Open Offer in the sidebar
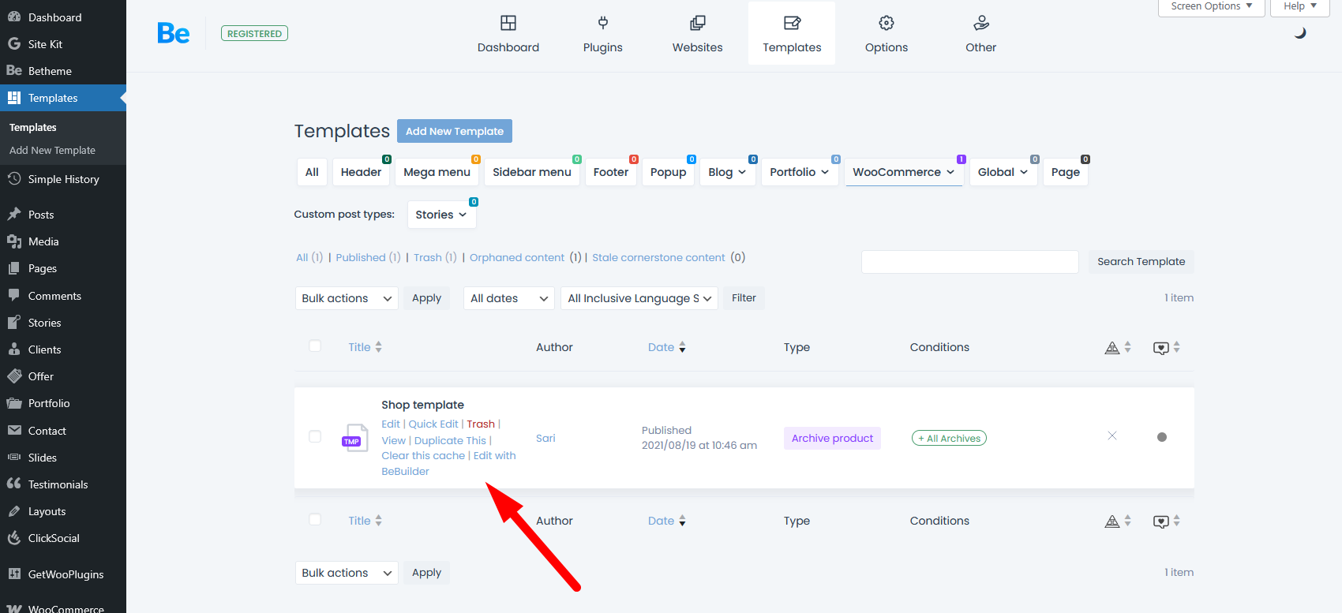This screenshot has height=613, width=1342. [41, 376]
